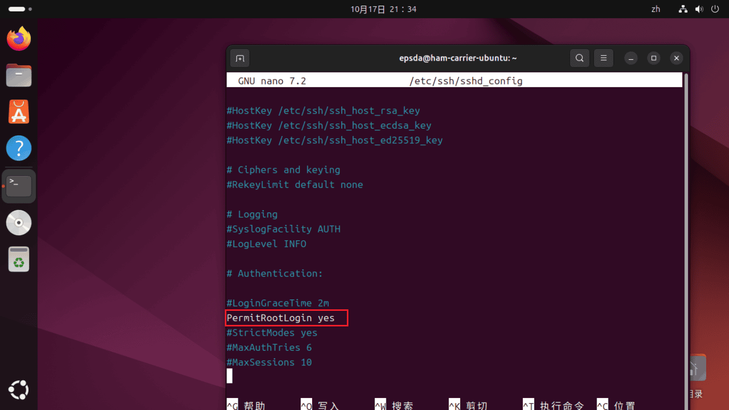This screenshot has height=410, width=729.
Task: Show applications with the Ubuntu logo button
Action: tap(19, 390)
